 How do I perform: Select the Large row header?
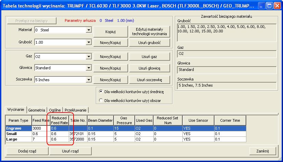pos(18,139)
